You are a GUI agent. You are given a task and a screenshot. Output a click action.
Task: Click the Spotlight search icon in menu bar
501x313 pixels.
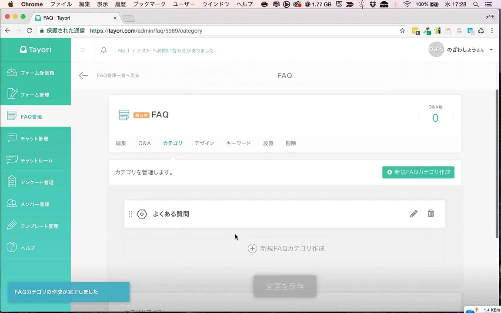click(476, 4)
